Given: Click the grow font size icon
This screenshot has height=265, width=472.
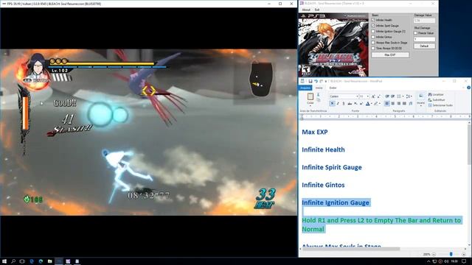Looking at the screenshot, I should coord(373,96).
